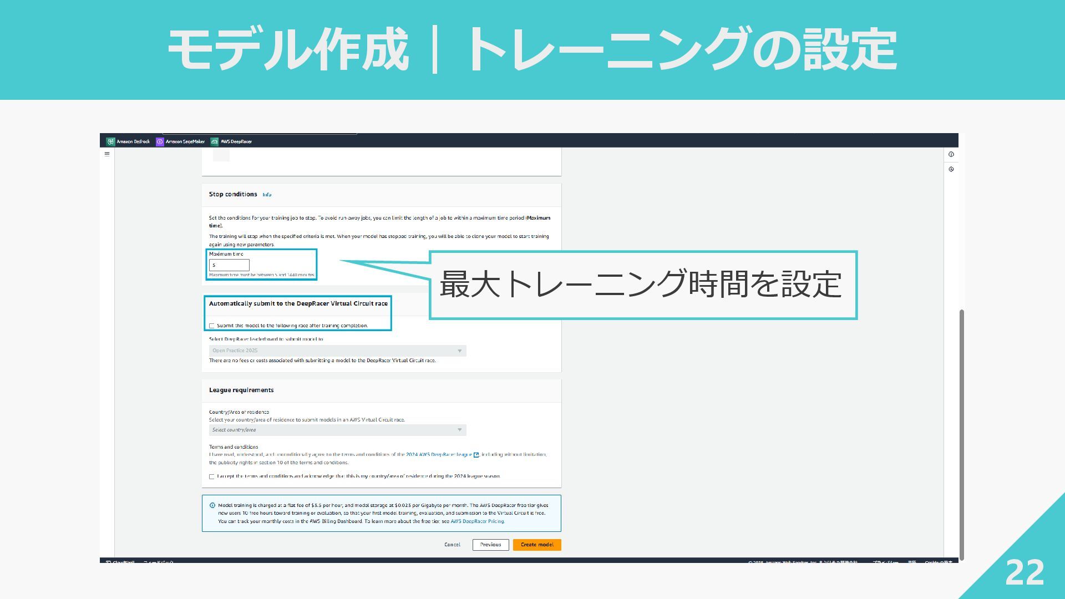Click the external link icon beside DeepRacer League
1065x599 pixels.
[476, 455]
